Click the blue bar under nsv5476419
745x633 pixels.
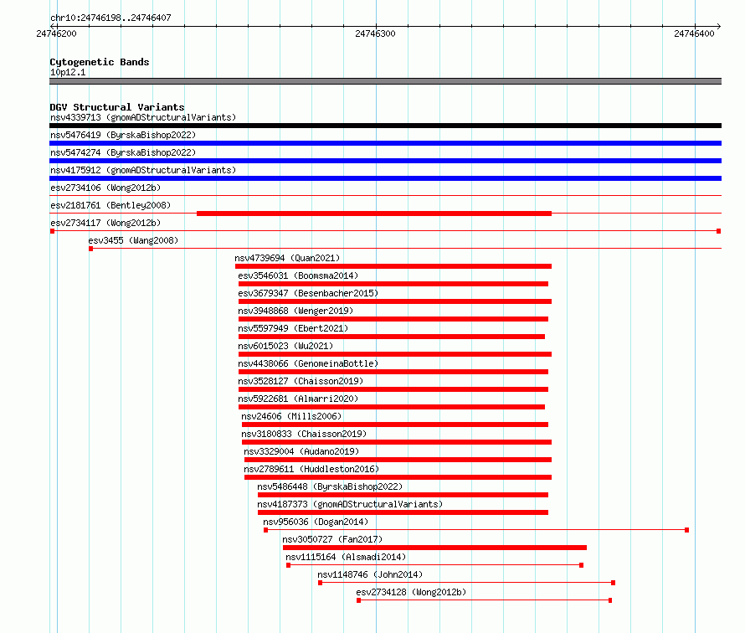(x=385, y=143)
